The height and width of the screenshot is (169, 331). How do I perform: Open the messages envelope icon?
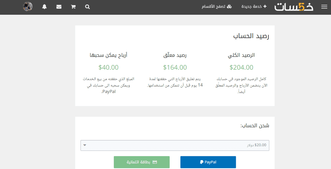tap(59, 7)
